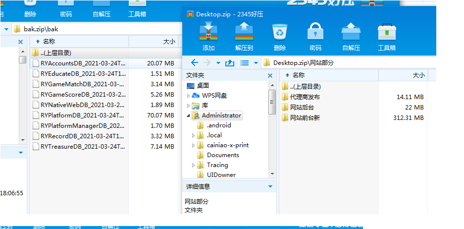Click the up-one-level folder icon

pos(230,62)
